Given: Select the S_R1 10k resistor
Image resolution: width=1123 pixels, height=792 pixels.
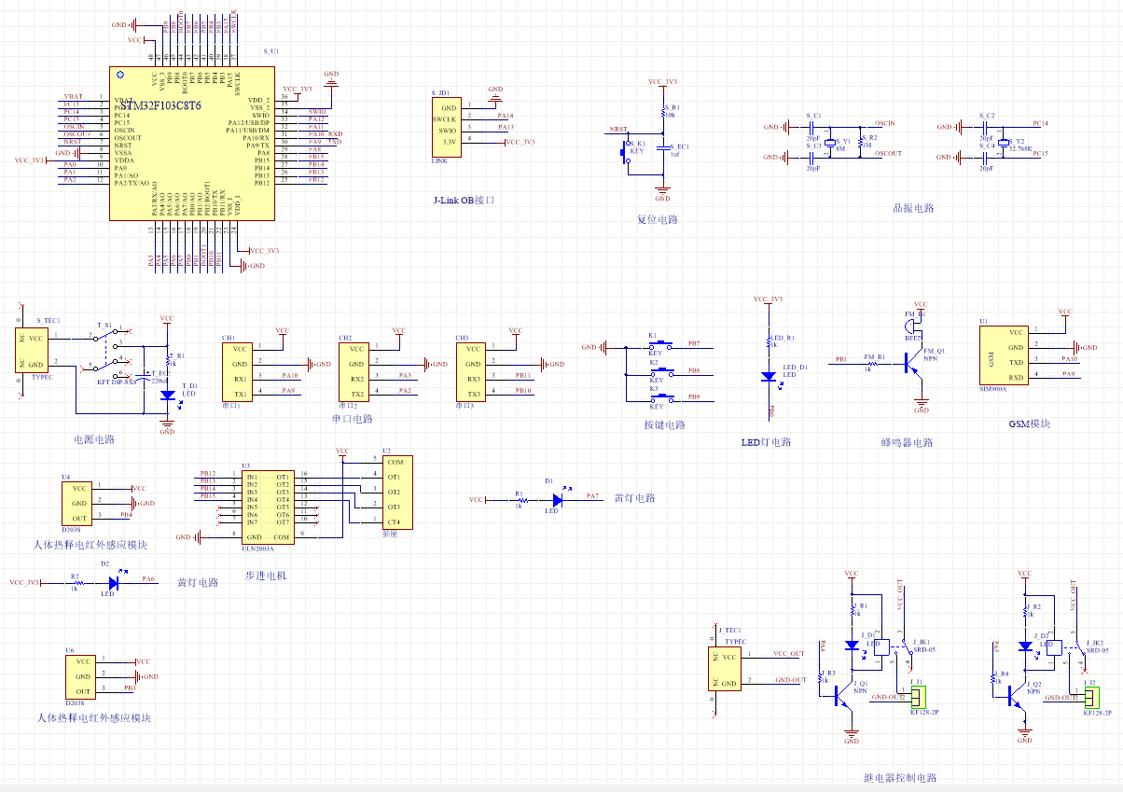Looking at the screenshot, I should tap(663, 113).
